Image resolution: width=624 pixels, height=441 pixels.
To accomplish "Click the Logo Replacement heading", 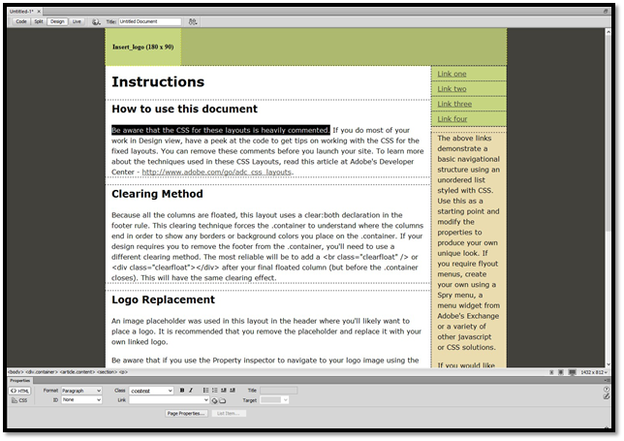I will (163, 299).
